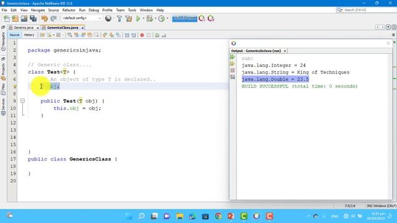Click the Previous Bookmark editor icon

(x=105, y=35)
